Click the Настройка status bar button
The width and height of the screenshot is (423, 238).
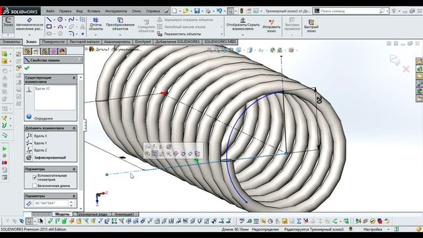coord(373,229)
